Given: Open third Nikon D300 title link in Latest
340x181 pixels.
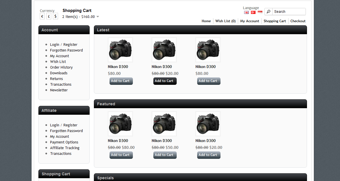Looking at the screenshot, I should click(x=205, y=67).
